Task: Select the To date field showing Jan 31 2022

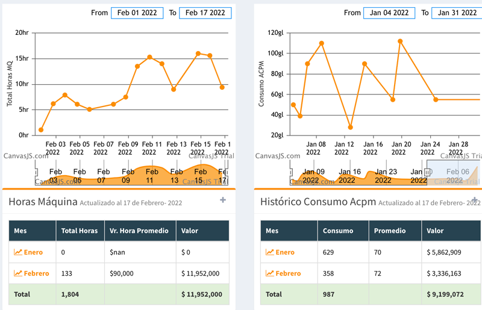Action: (457, 13)
